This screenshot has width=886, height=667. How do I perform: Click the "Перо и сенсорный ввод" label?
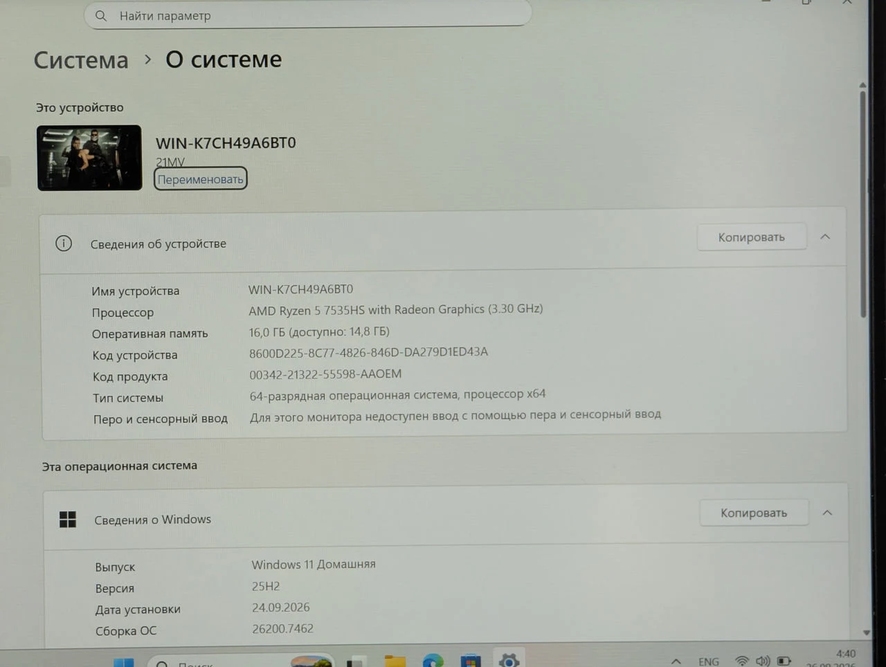161,419
